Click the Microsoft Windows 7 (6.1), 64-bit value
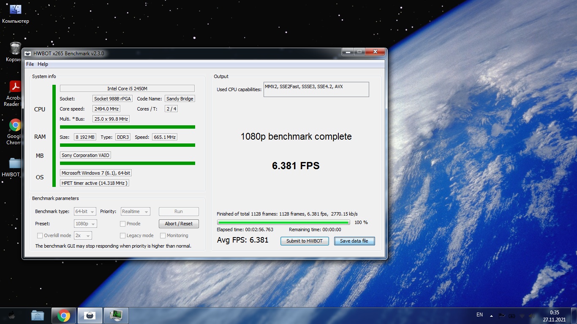Viewport: 577px width, 324px height. tap(96, 173)
